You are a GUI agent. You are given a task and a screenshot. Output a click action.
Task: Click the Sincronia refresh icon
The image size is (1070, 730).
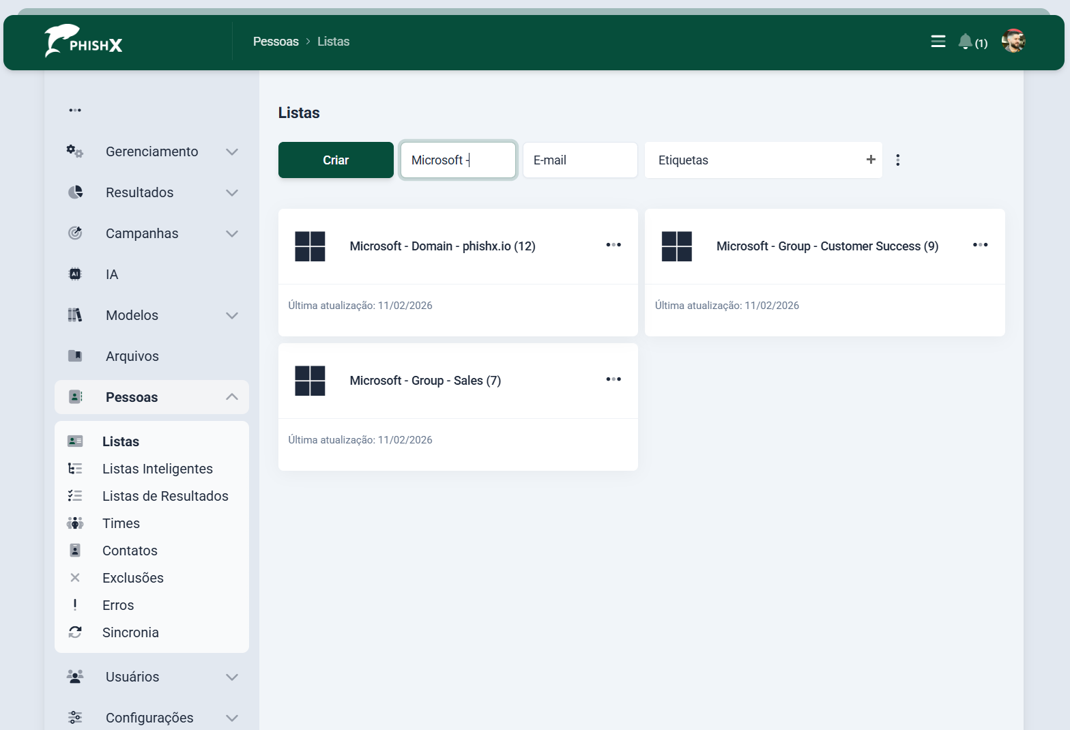click(x=75, y=632)
